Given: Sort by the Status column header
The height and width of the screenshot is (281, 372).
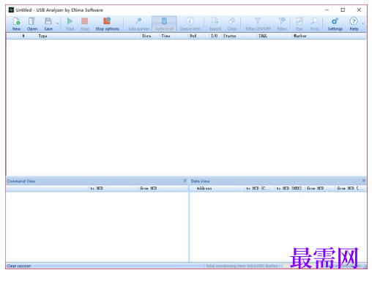Looking at the screenshot, I should click(x=239, y=36).
